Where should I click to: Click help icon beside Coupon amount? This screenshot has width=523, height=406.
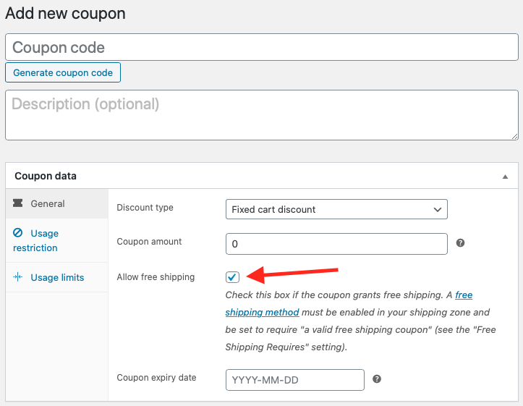click(460, 243)
